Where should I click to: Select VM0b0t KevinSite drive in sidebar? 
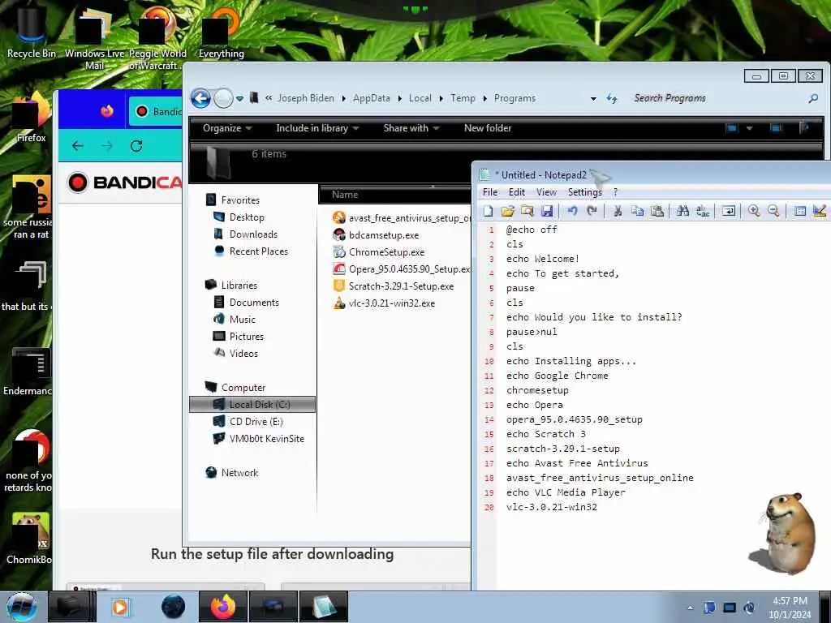266,438
